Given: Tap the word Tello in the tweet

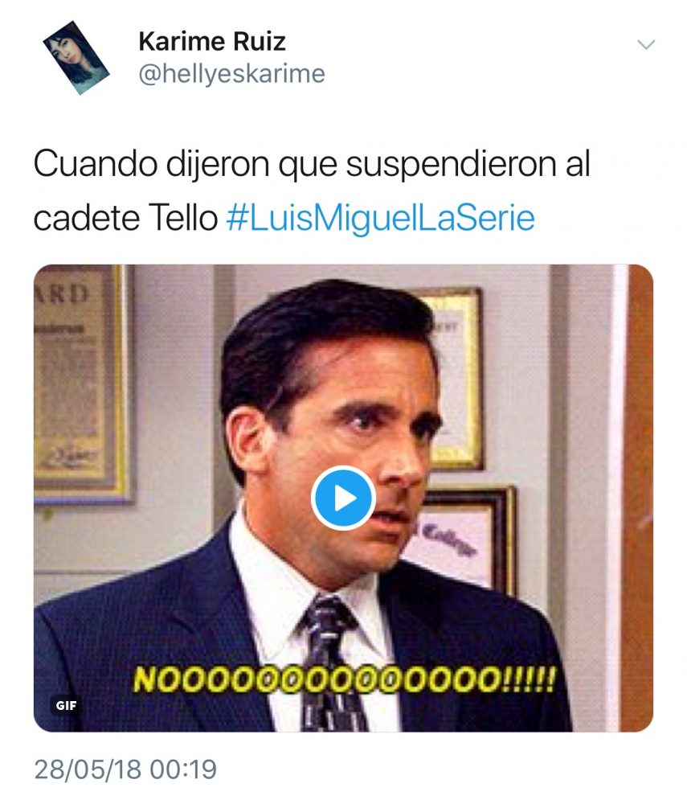Looking at the screenshot, I should (x=183, y=218).
